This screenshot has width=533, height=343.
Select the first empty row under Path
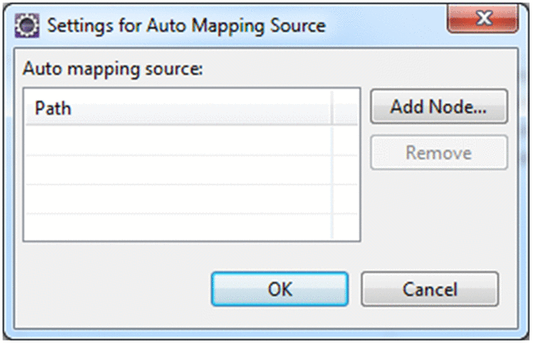point(178,140)
